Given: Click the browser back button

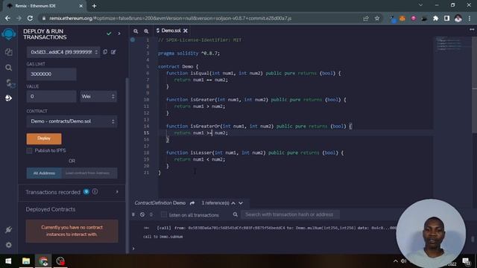Looking at the screenshot, I should 7,18.
